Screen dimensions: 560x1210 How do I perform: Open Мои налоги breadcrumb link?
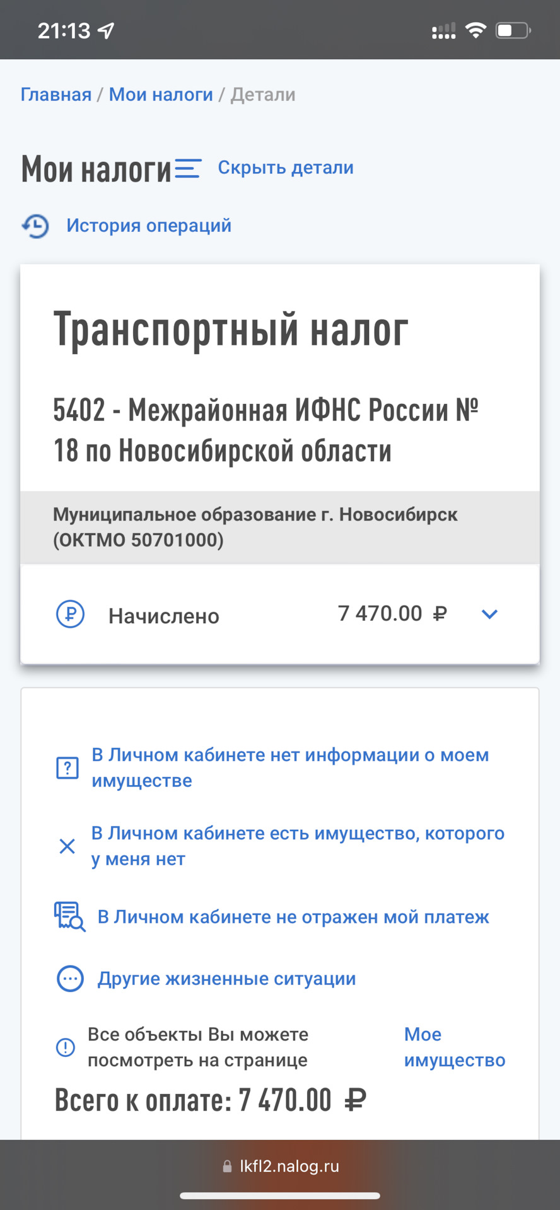161,95
